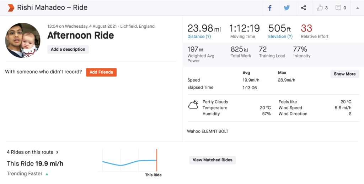Click the blue speed trend line

[121, 165]
